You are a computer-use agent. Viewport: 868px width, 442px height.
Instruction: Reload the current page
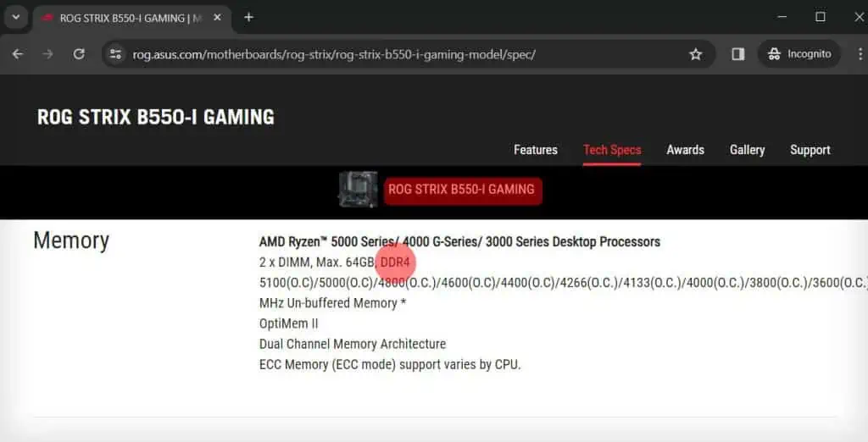click(79, 54)
